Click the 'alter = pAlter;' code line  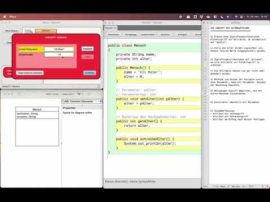(x=139, y=103)
